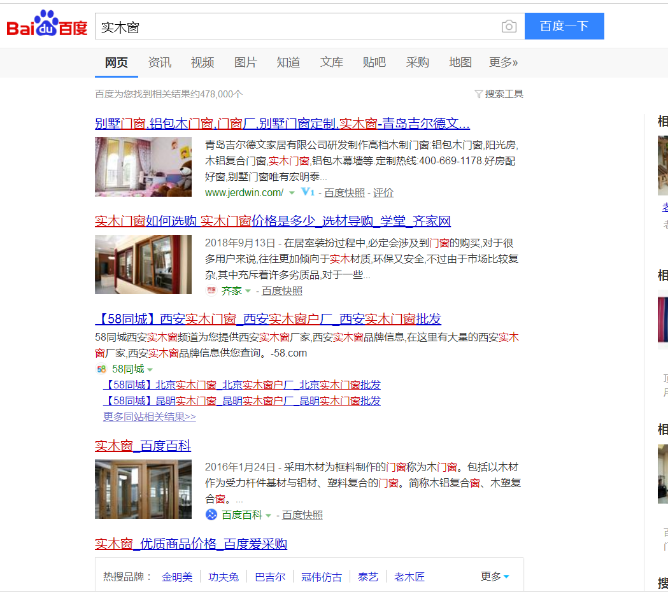This screenshot has width=668, height=594.
Task: Switch to the 图片 tab
Action: click(245, 62)
